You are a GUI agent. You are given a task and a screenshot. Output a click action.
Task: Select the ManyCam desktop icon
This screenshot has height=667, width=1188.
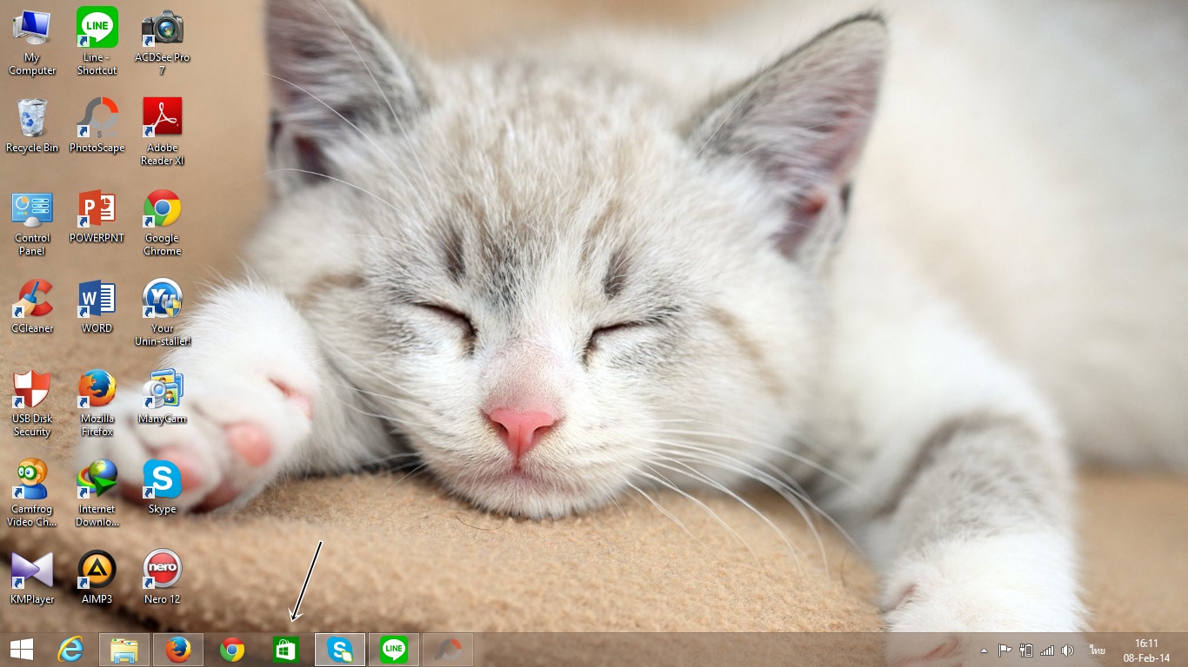pyautogui.click(x=162, y=397)
